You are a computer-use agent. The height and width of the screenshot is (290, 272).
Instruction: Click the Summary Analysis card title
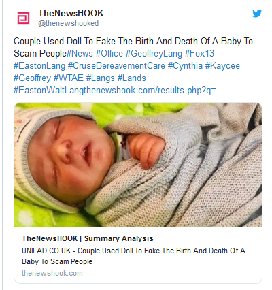88,238
